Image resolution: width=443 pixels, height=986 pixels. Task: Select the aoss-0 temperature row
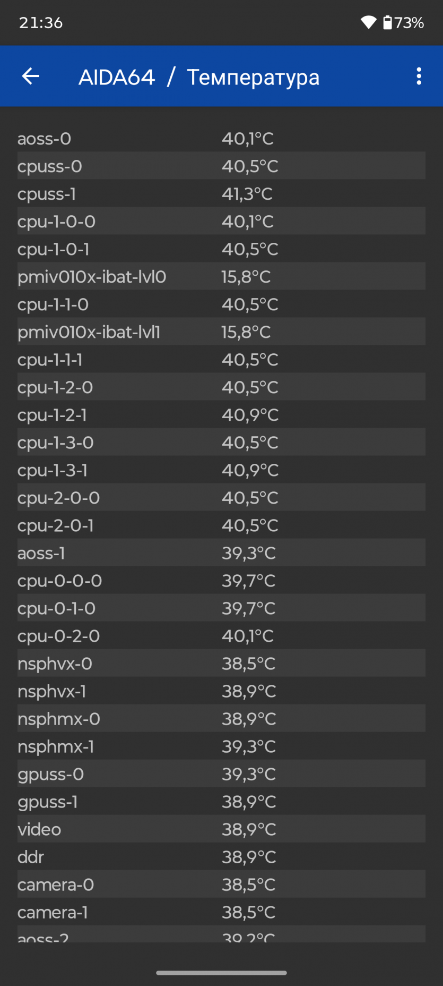221,139
